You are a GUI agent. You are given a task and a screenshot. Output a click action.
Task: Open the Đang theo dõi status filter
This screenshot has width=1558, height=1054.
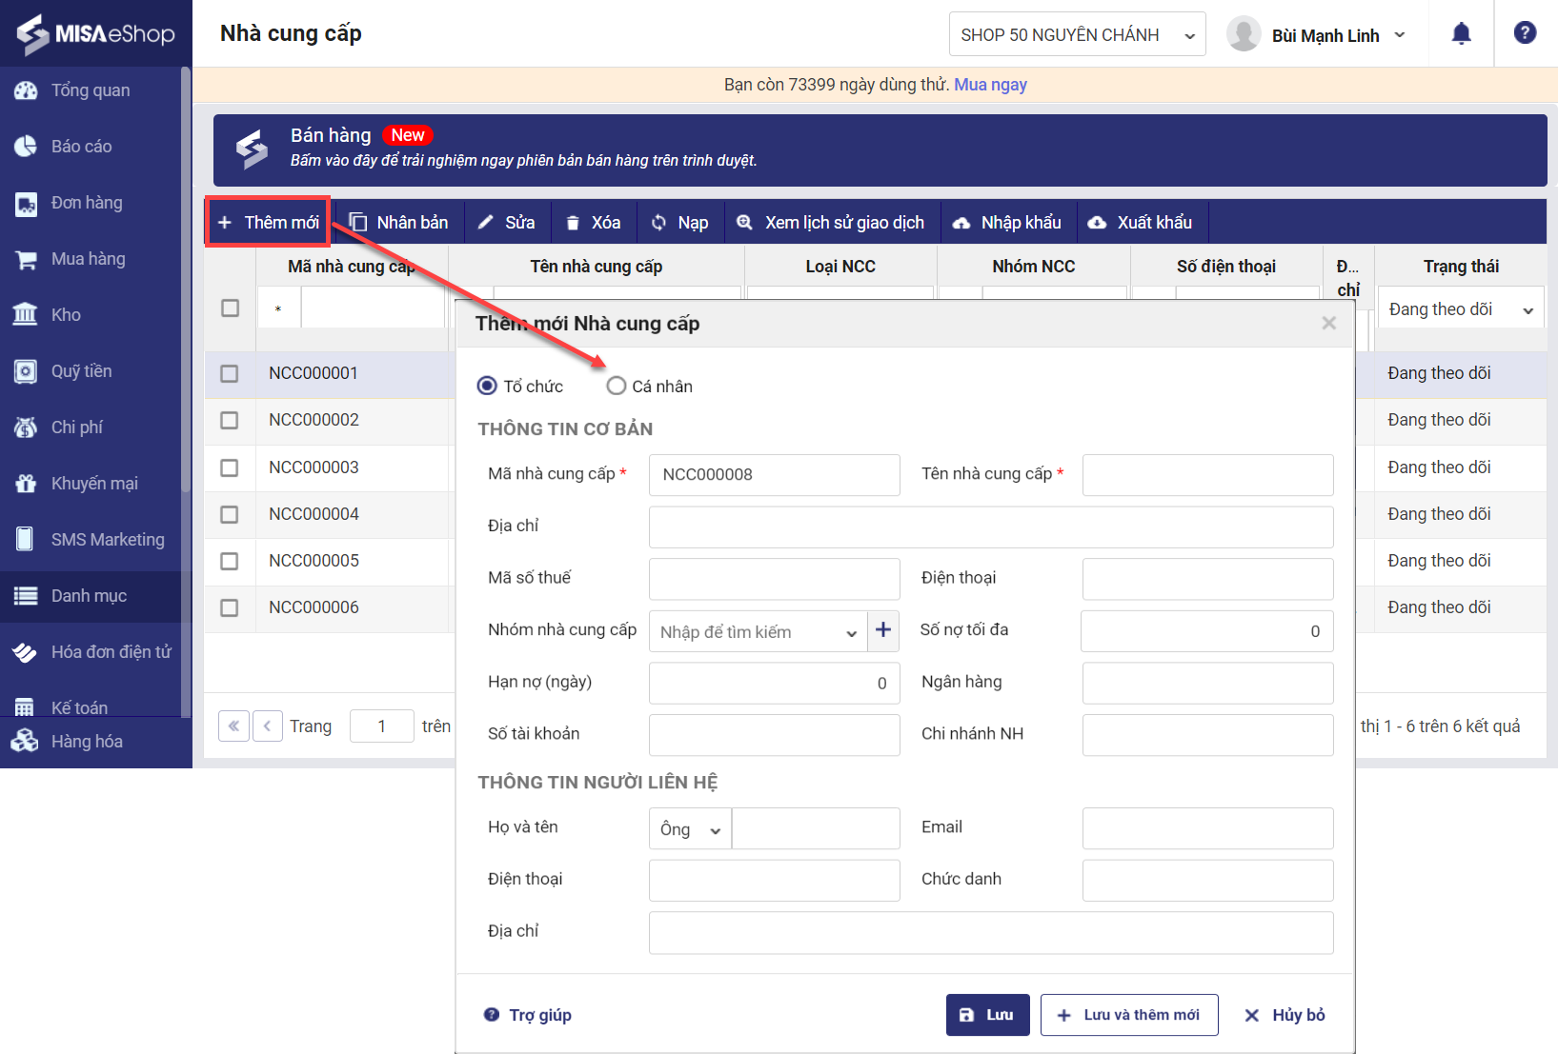click(x=1460, y=309)
